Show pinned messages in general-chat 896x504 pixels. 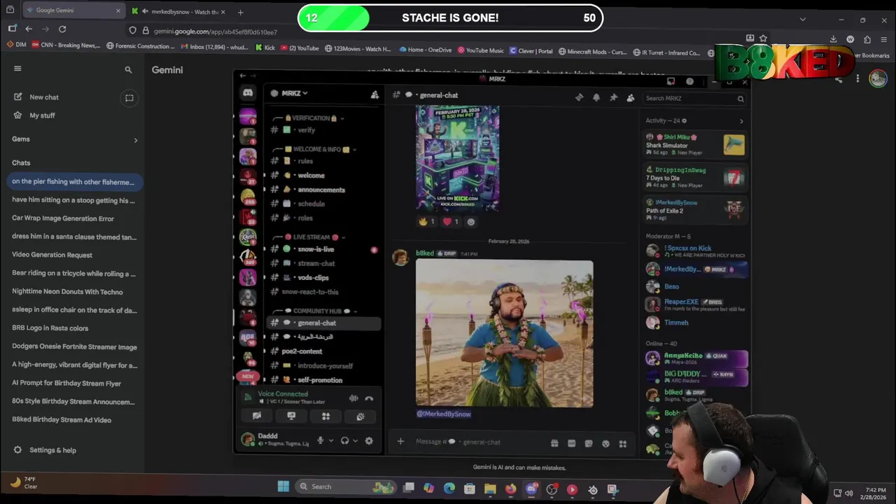[613, 98]
